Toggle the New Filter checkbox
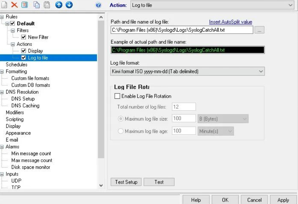This screenshot has width=298, height=204. 23,37
